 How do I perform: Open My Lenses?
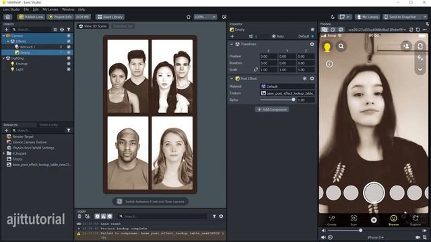pos(368,17)
